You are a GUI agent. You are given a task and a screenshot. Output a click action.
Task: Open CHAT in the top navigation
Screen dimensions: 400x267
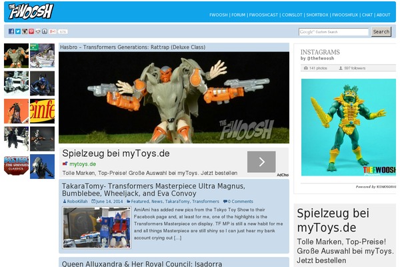pyautogui.click(x=367, y=15)
